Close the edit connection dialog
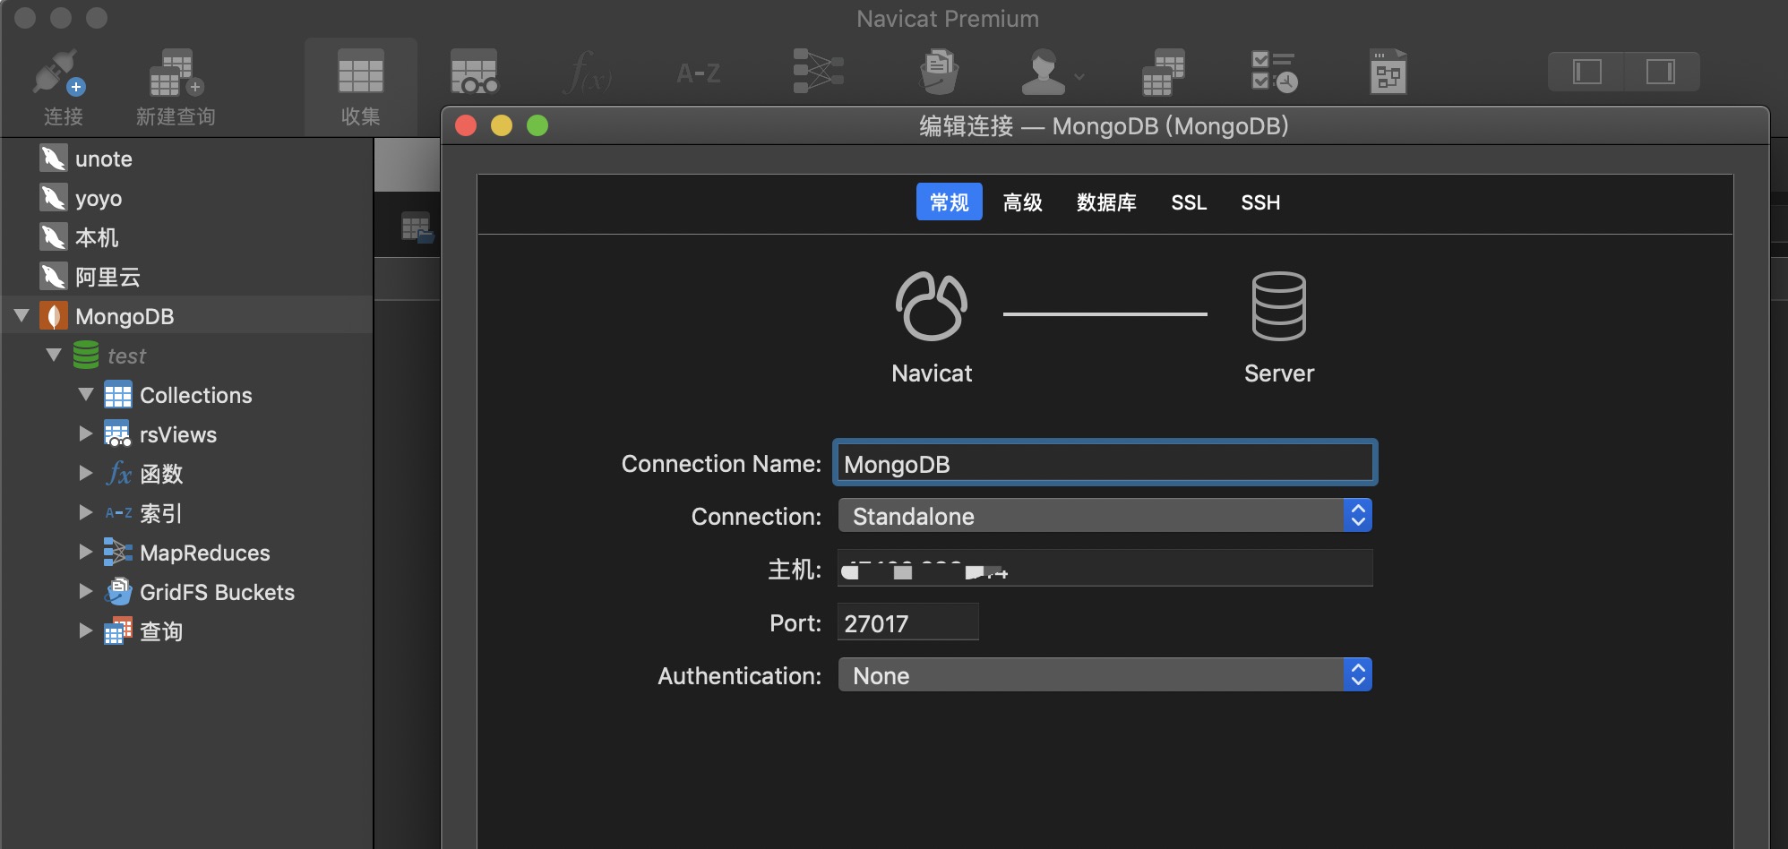The image size is (1788, 849). tap(466, 125)
